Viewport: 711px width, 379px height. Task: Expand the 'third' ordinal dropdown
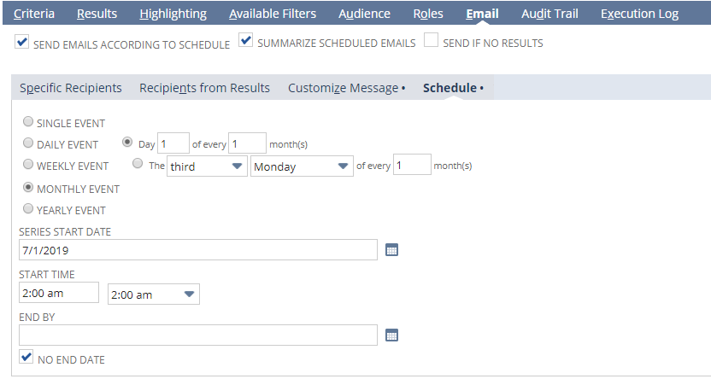[206, 166]
